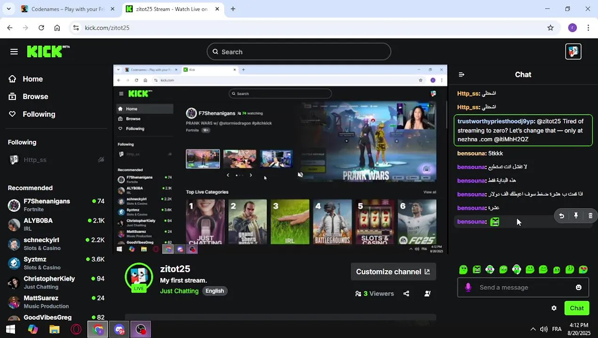This screenshot has height=338, width=598.
Task: Reply to the hovered bensouna emote message
Action: 561,216
